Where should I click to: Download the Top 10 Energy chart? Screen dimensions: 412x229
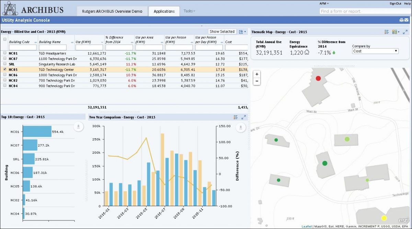pos(78,127)
